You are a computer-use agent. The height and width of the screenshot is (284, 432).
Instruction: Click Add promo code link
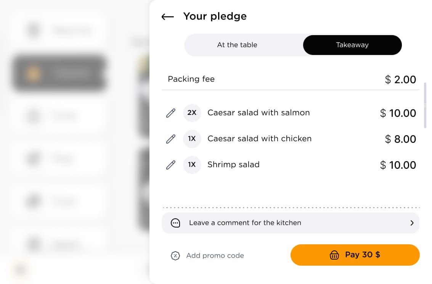pyautogui.click(x=215, y=256)
